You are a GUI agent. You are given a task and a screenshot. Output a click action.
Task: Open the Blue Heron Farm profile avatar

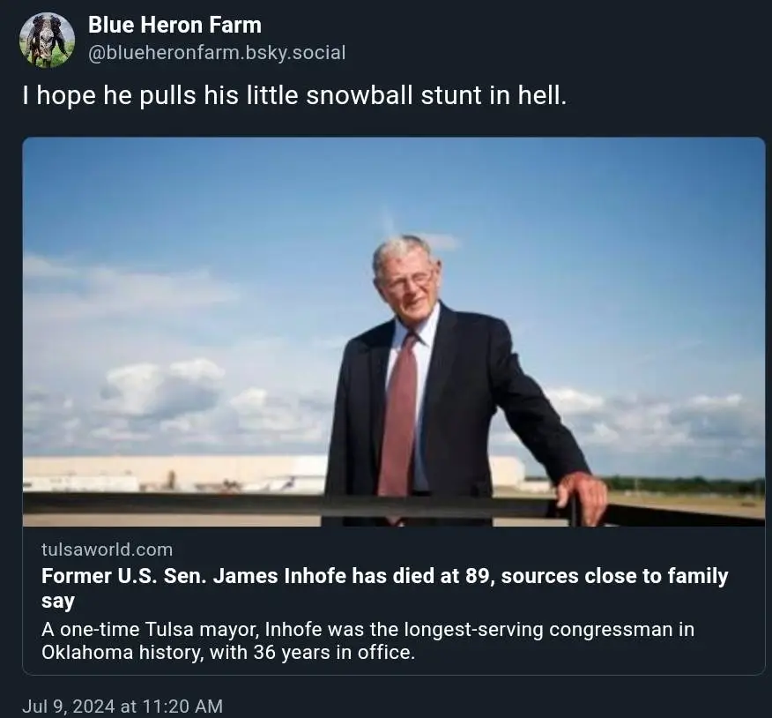coord(47,40)
